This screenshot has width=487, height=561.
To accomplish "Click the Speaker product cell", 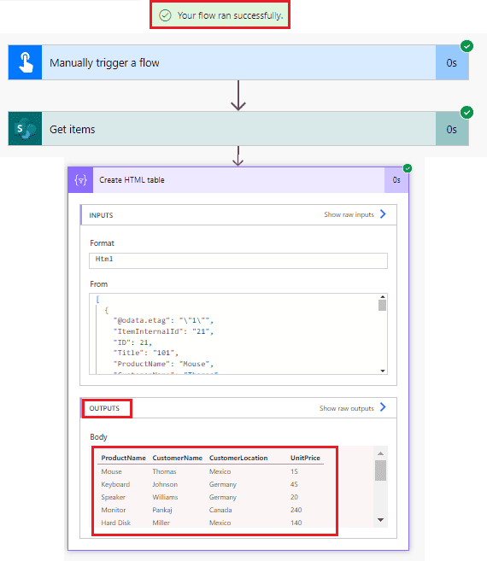I will 113,497.
